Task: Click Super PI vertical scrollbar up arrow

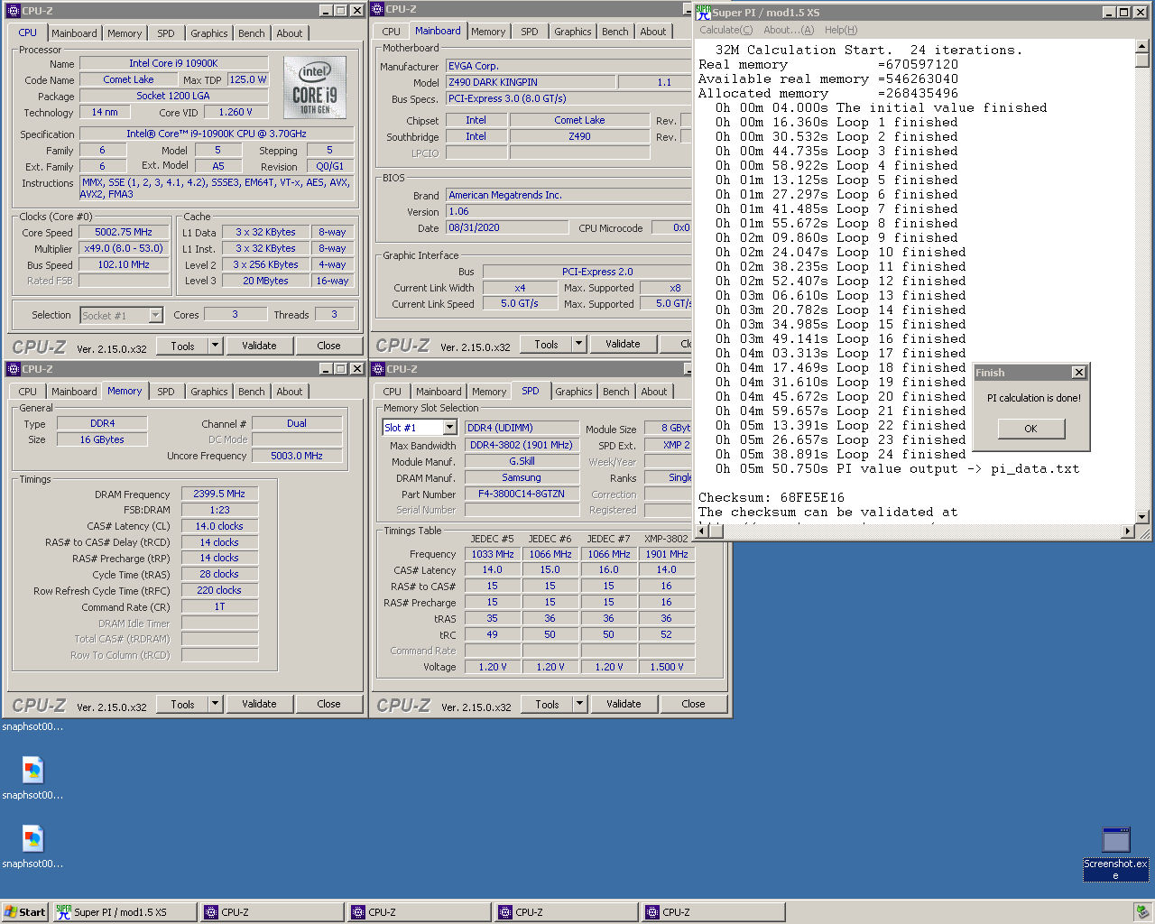Action: [x=1142, y=47]
